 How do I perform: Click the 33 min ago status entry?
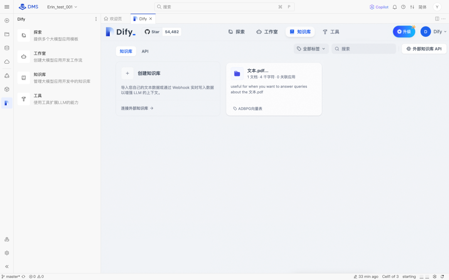[366, 277]
